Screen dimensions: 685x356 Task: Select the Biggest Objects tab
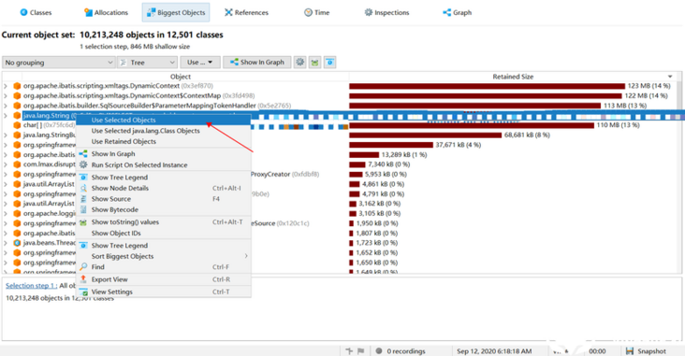176,13
